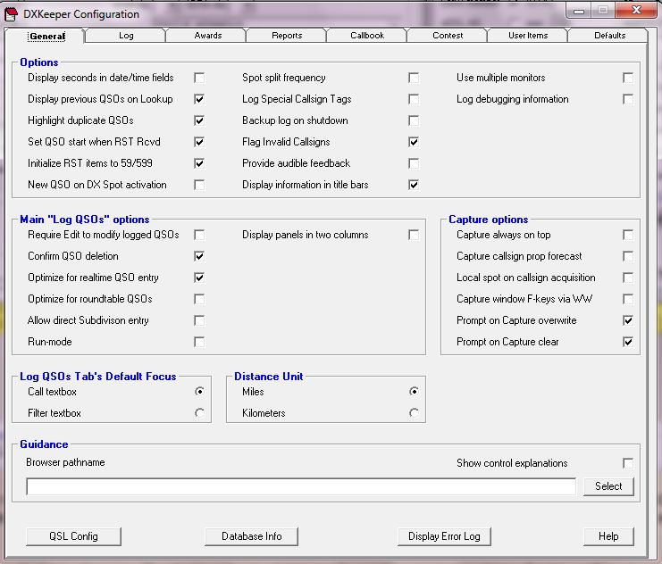Image resolution: width=662 pixels, height=564 pixels.
Task: Enable Log Special Callsign Tags
Action: [x=414, y=99]
